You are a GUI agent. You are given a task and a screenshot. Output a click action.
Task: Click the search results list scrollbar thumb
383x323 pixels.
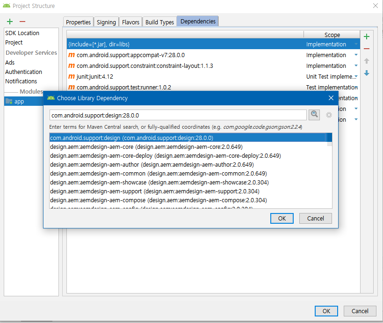click(x=330, y=138)
